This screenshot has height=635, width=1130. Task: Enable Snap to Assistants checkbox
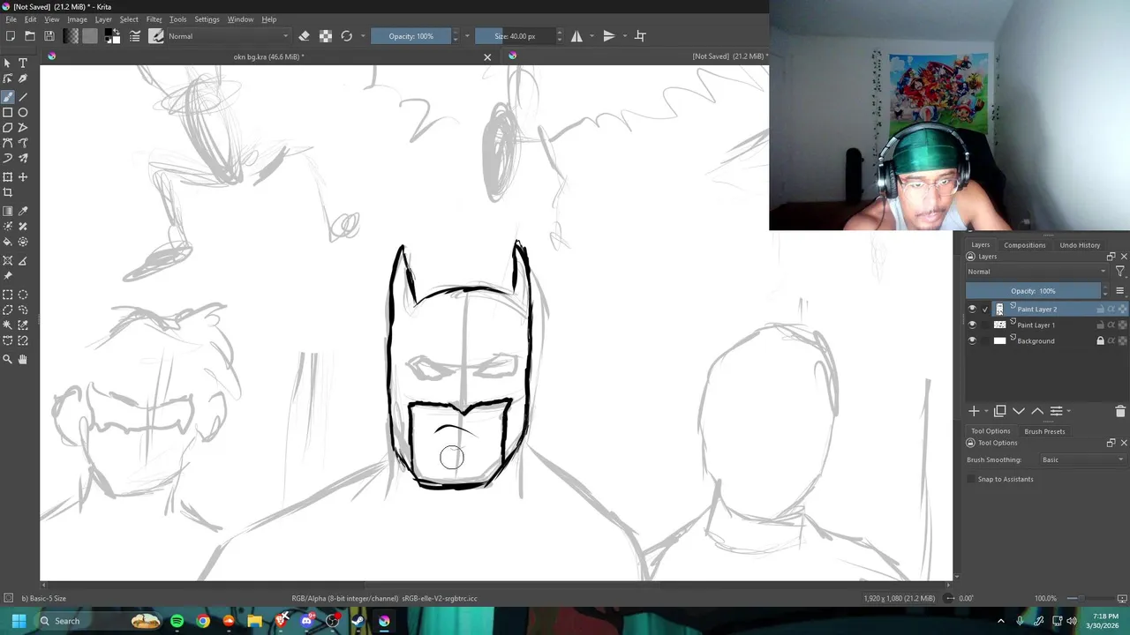(972, 479)
